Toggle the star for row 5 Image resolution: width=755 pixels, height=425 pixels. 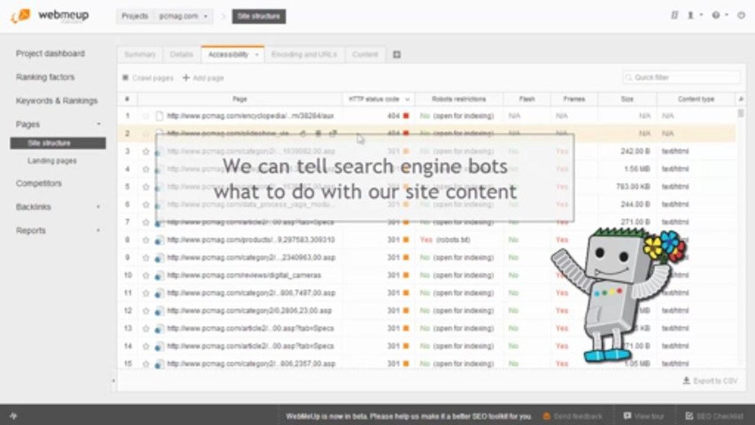coord(146,187)
